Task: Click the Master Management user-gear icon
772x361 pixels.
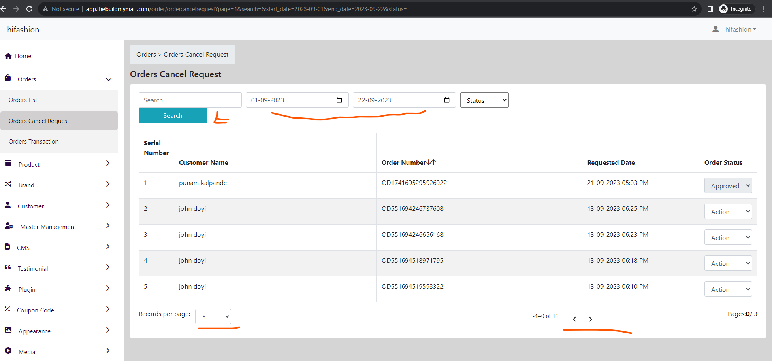Action: [9, 226]
